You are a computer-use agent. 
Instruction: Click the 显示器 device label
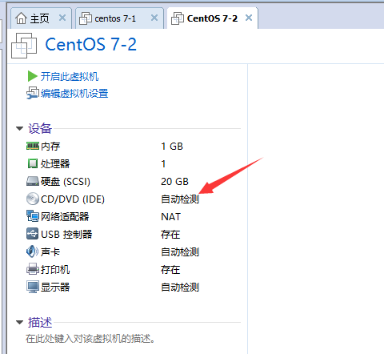55,288
